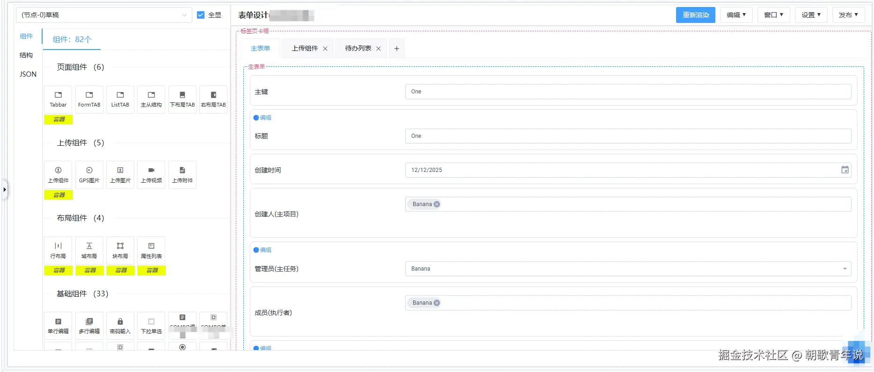The height and width of the screenshot is (372, 874).
Task: Switch to the 上传组件 tab
Action: click(305, 49)
